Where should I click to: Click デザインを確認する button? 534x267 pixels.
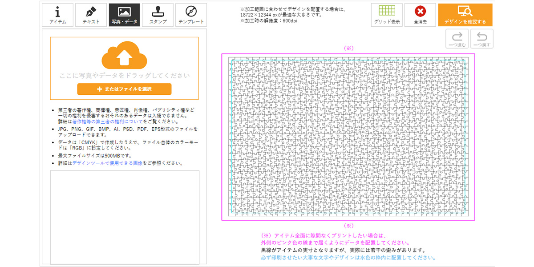click(x=465, y=15)
